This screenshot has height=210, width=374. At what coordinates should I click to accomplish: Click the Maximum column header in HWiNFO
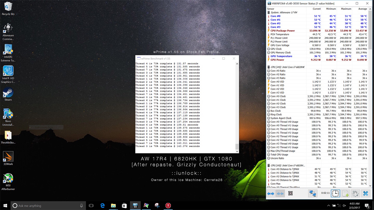point(346,9)
